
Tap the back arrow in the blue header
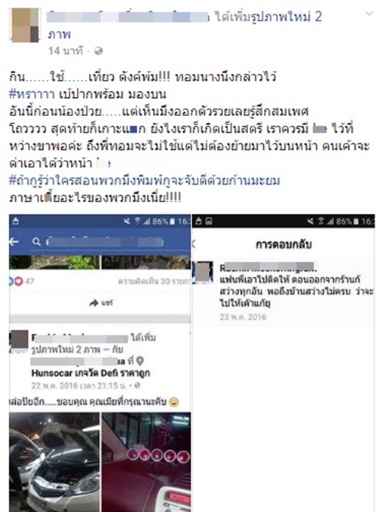(14, 241)
